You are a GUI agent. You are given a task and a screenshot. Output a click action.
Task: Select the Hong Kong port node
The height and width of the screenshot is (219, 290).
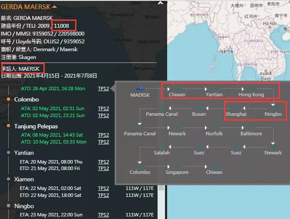click(x=251, y=89)
